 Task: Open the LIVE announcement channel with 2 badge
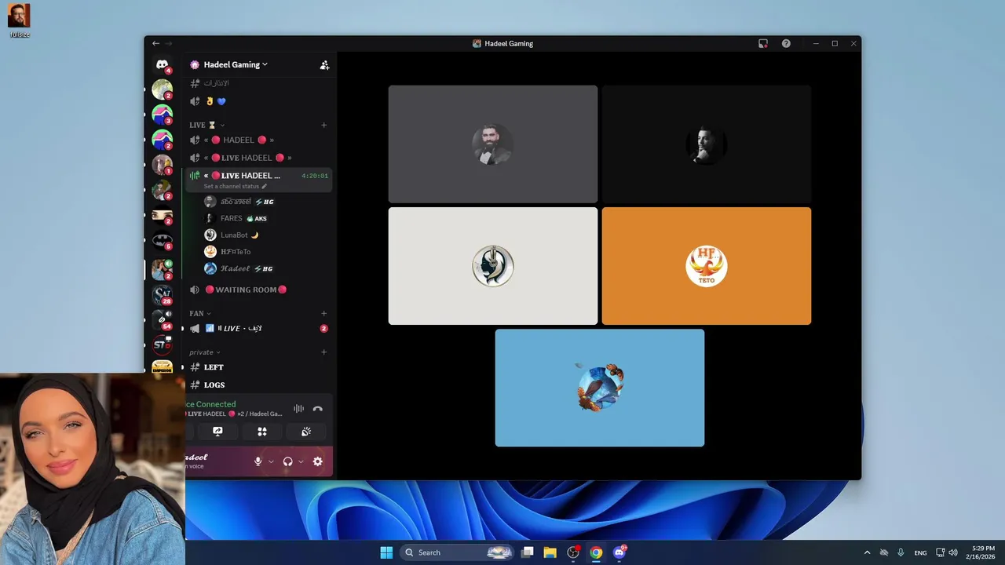click(258, 329)
